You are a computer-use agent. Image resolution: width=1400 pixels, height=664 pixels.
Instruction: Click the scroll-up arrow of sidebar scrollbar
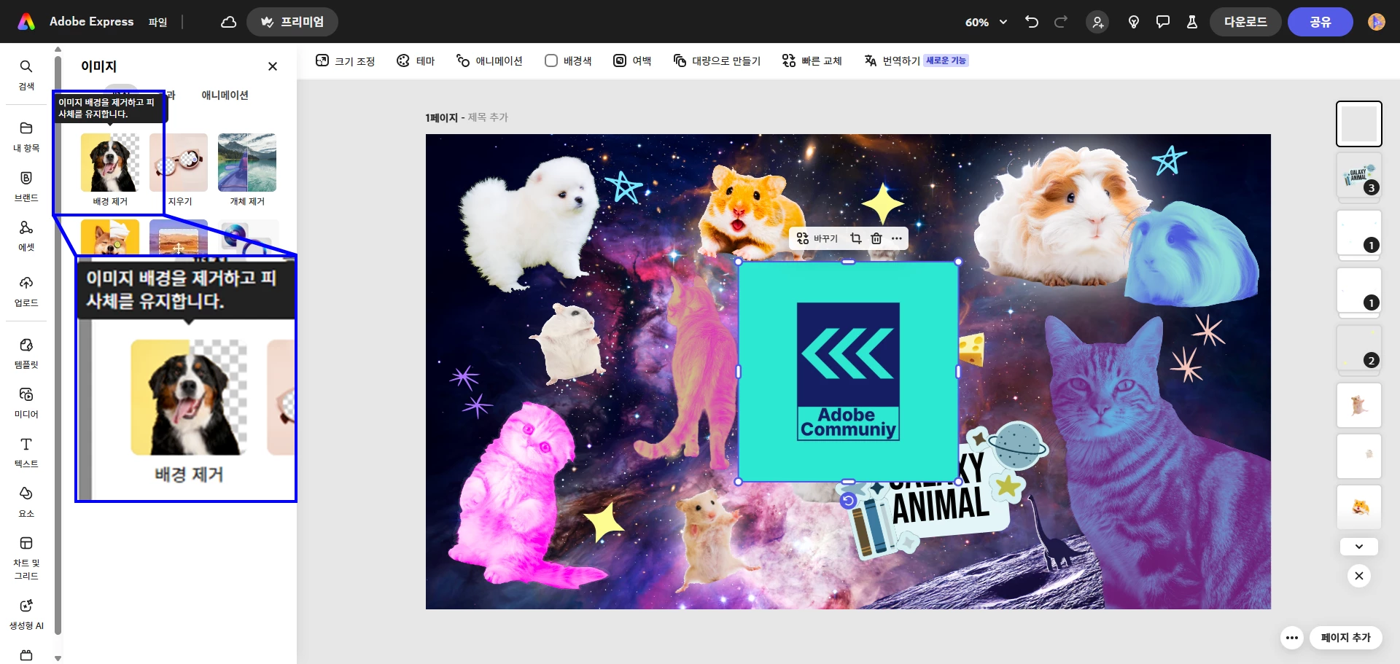click(x=58, y=50)
